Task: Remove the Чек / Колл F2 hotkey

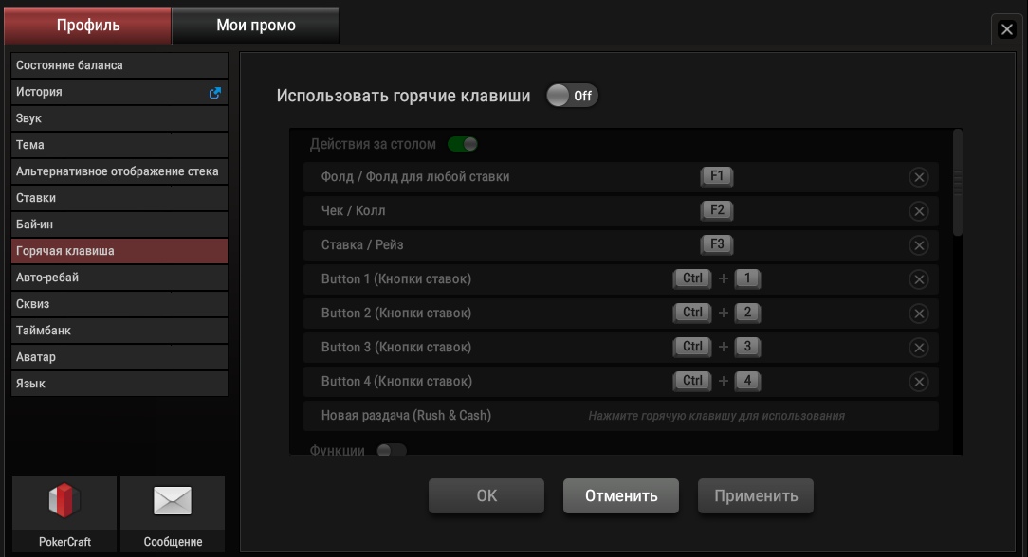Action: (919, 210)
